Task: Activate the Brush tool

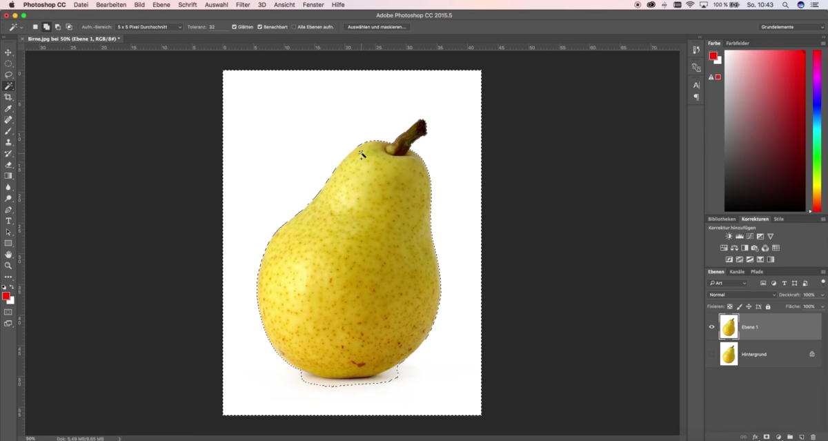Action: (x=9, y=131)
